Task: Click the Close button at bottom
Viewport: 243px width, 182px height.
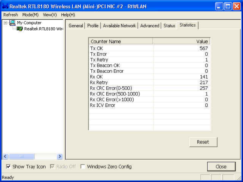Action: point(221,166)
